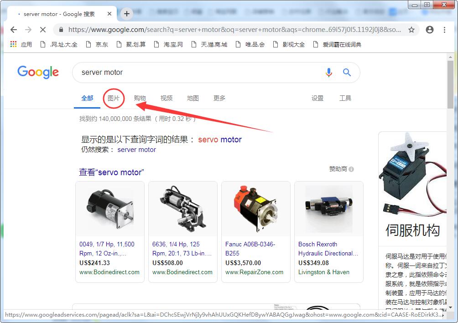Viewport: 458px width, 323px height.
Task: Open the 京东 bookmark
Action: (x=97, y=44)
